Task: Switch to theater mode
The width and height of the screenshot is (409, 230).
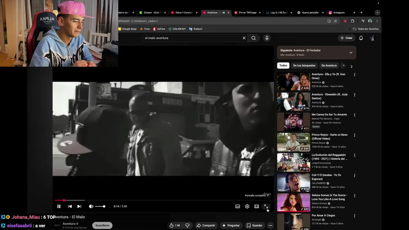Action: [x=257, y=206]
